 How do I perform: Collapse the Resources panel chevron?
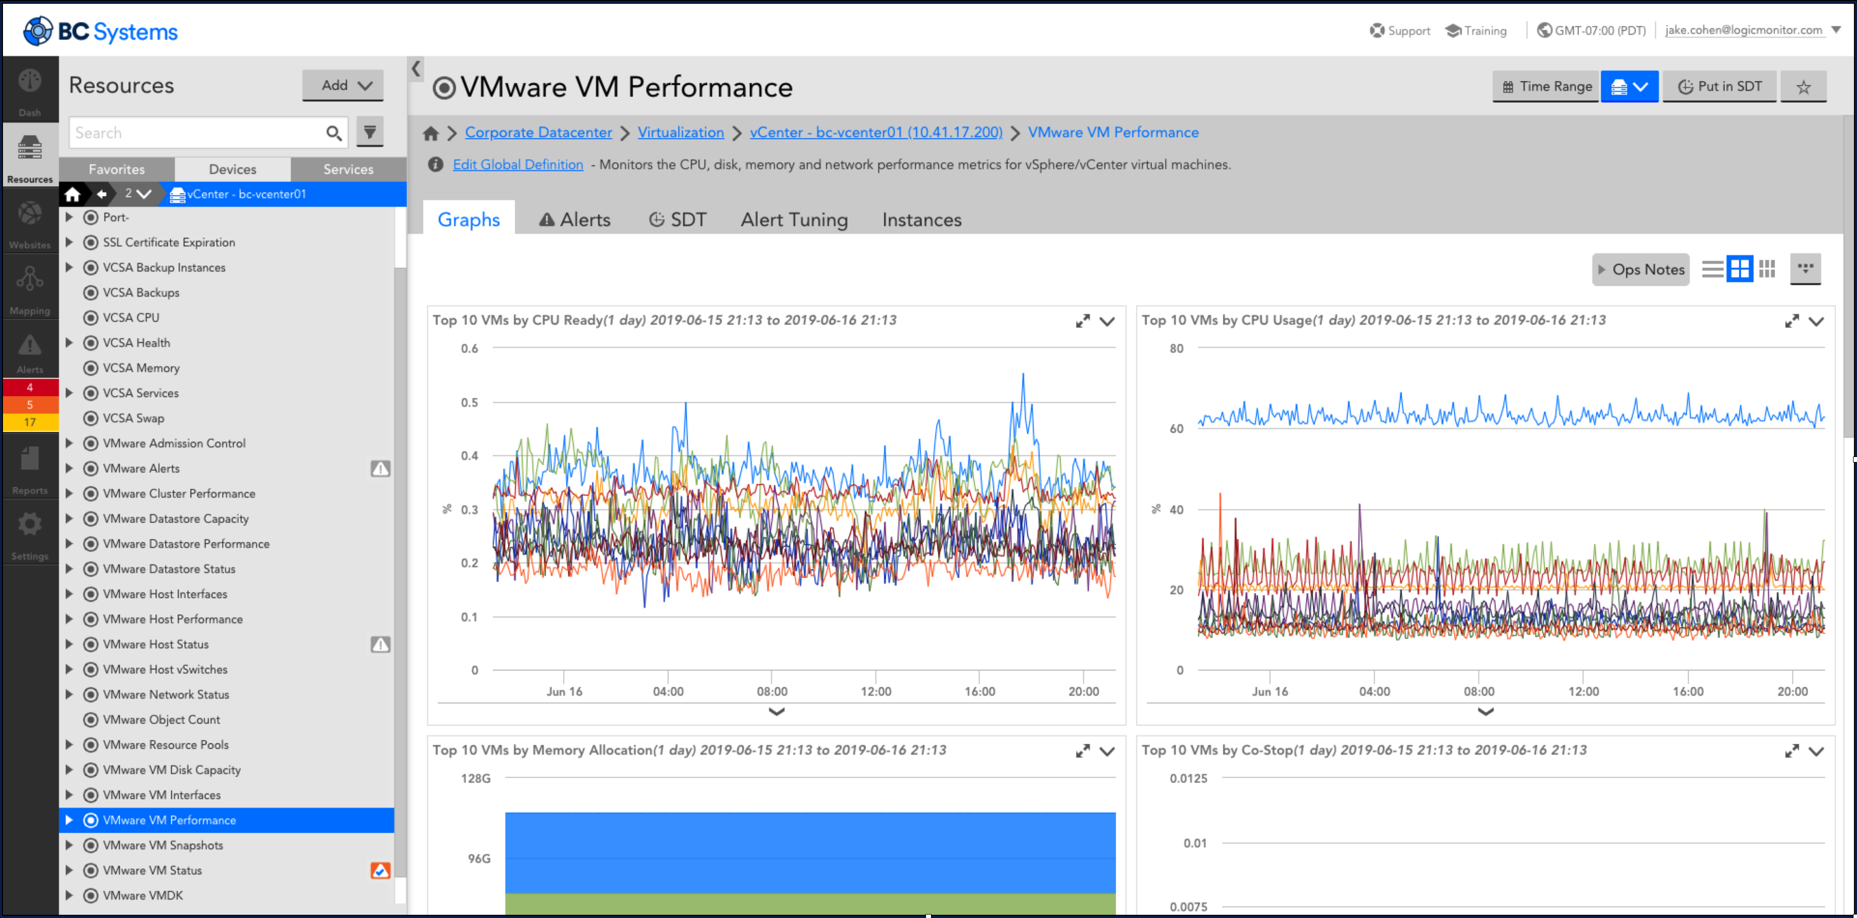pos(416,69)
